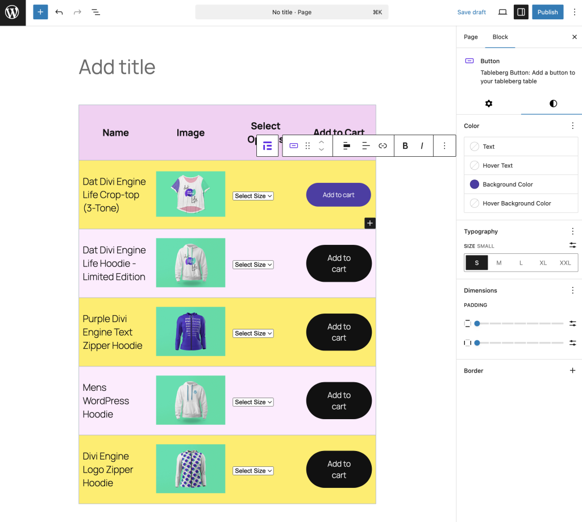Open the Typography panel options menu
Screen dimensions: 582x522
tap(572, 232)
